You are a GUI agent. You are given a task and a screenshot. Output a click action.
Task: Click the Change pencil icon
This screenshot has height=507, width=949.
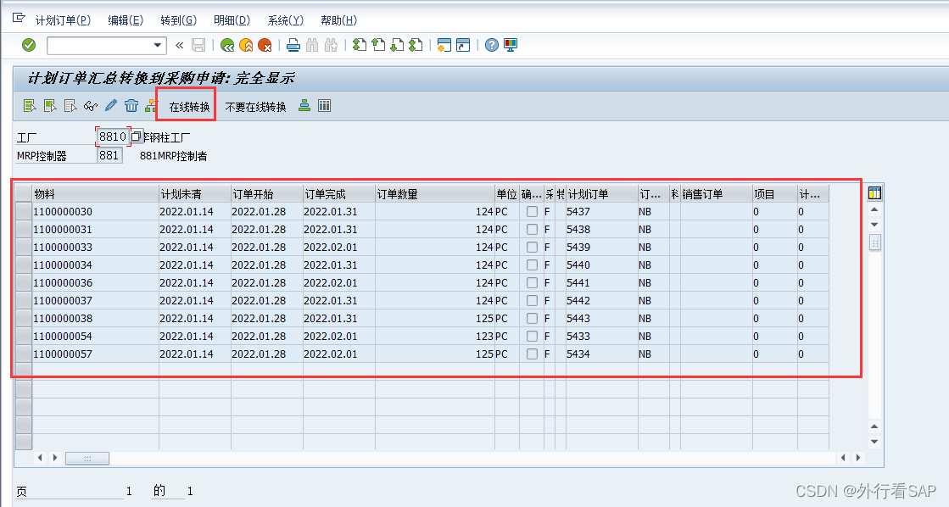111,106
